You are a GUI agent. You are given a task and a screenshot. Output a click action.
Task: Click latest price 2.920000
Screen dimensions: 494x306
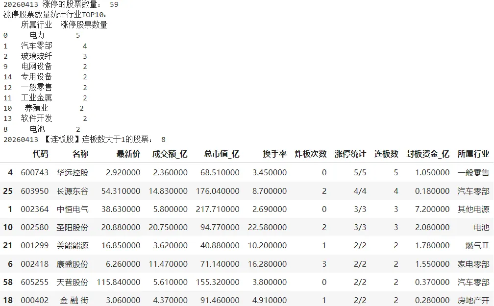123,172
